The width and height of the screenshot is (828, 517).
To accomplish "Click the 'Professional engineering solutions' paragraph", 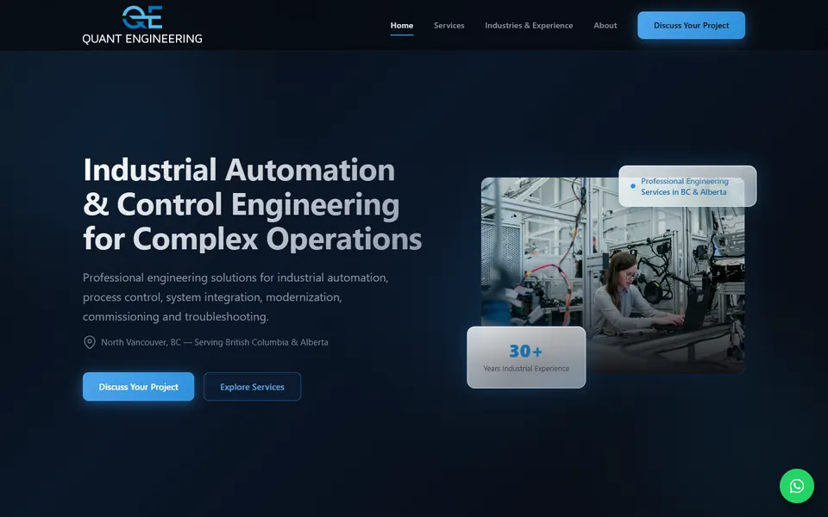I will pos(235,297).
